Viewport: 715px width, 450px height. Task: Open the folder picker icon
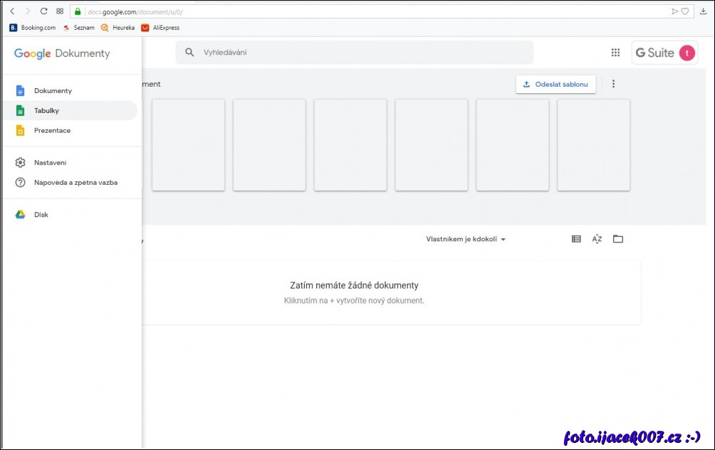[x=618, y=239]
